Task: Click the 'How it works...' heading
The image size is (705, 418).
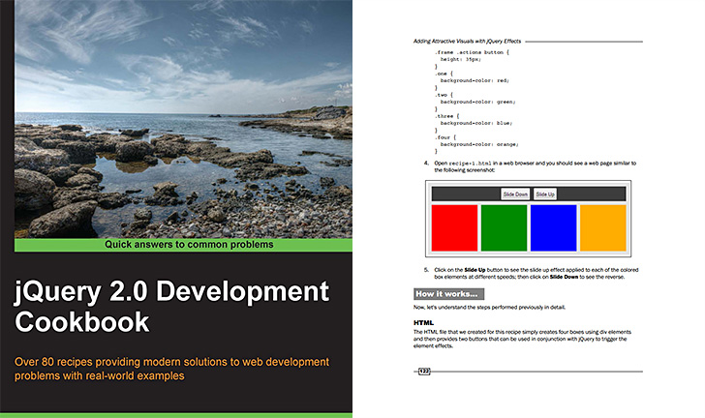Action: 448,294
